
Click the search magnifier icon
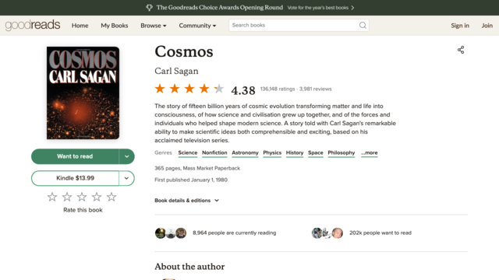click(363, 26)
